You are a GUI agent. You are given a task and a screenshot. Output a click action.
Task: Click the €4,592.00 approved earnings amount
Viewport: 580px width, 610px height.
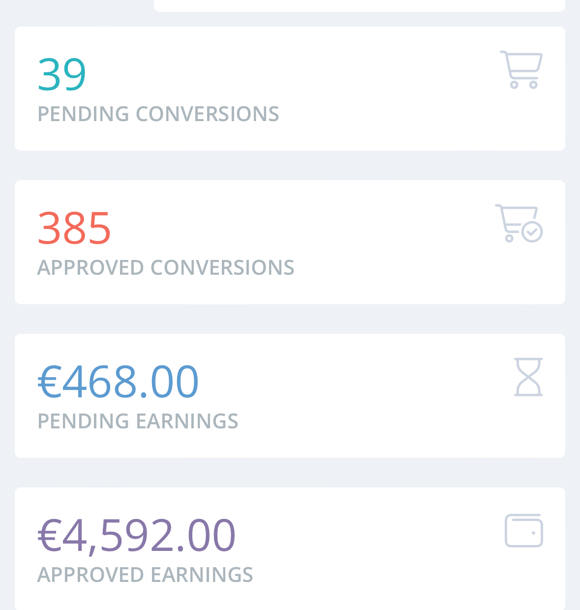[x=137, y=535]
